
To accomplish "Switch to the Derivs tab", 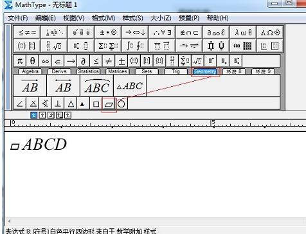I will pyautogui.click(x=59, y=71).
